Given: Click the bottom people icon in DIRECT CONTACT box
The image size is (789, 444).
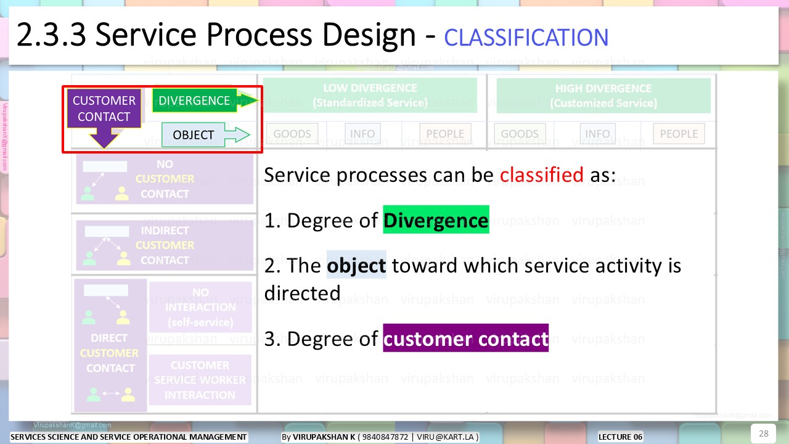Looking at the screenshot, I should pyautogui.click(x=110, y=393).
